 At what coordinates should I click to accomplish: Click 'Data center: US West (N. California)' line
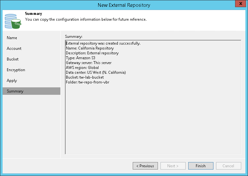click(96, 72)
